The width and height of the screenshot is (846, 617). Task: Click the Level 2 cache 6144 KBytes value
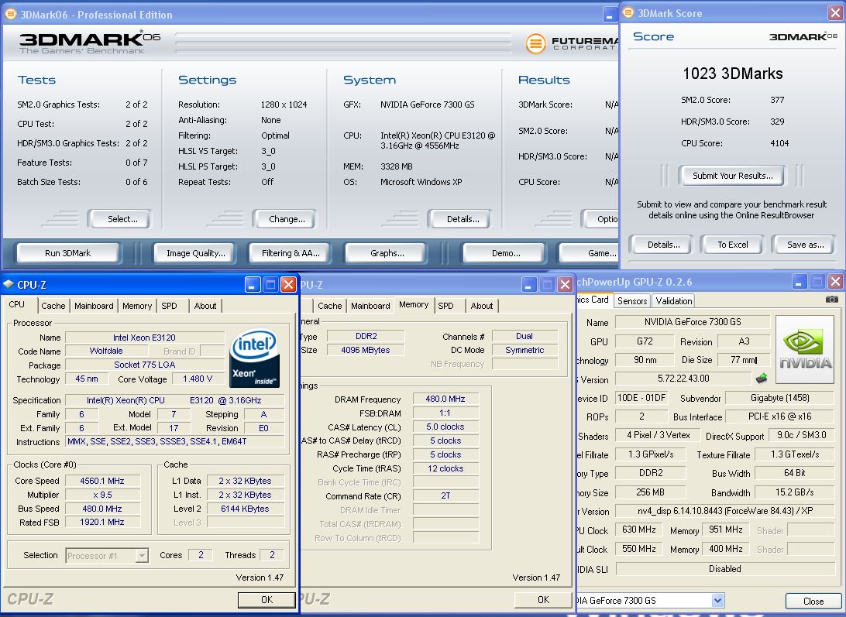[245, 509]
